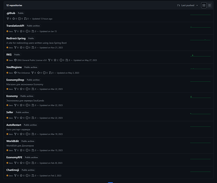This screenshot has height=183, width=217.
Task: Click the star icon on the RKG repository
Action: coord(55,60)
